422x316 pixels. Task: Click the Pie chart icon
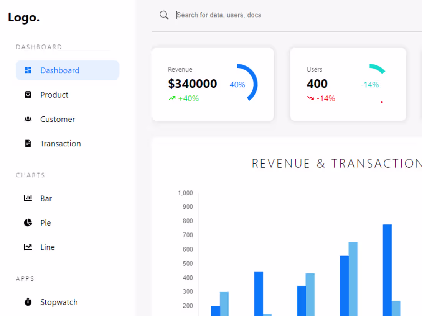(28, 223)
